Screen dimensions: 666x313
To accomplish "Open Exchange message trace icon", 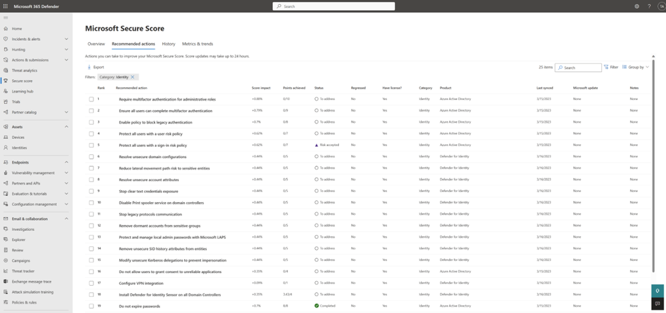I will coord(5,282).
